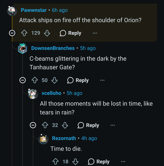The width and height of the screenshot is (164, 166).
Task: Downvote the comment with 32 points
Action: click(65, 125)
